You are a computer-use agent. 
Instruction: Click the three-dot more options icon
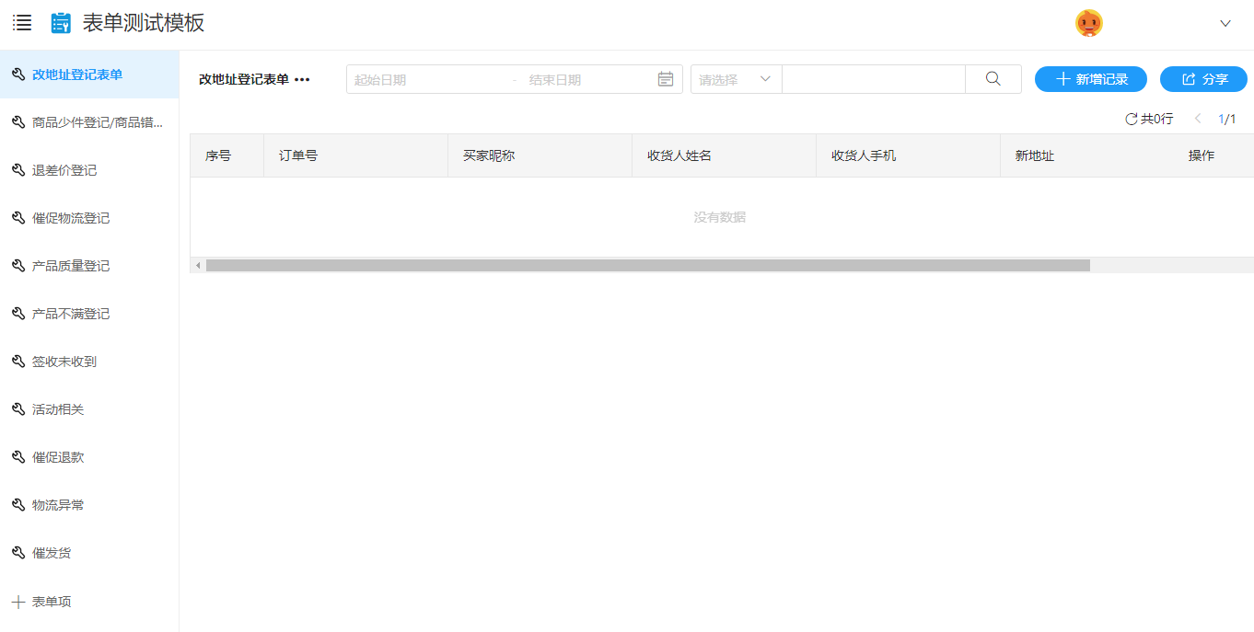click(x=302, y=80)
